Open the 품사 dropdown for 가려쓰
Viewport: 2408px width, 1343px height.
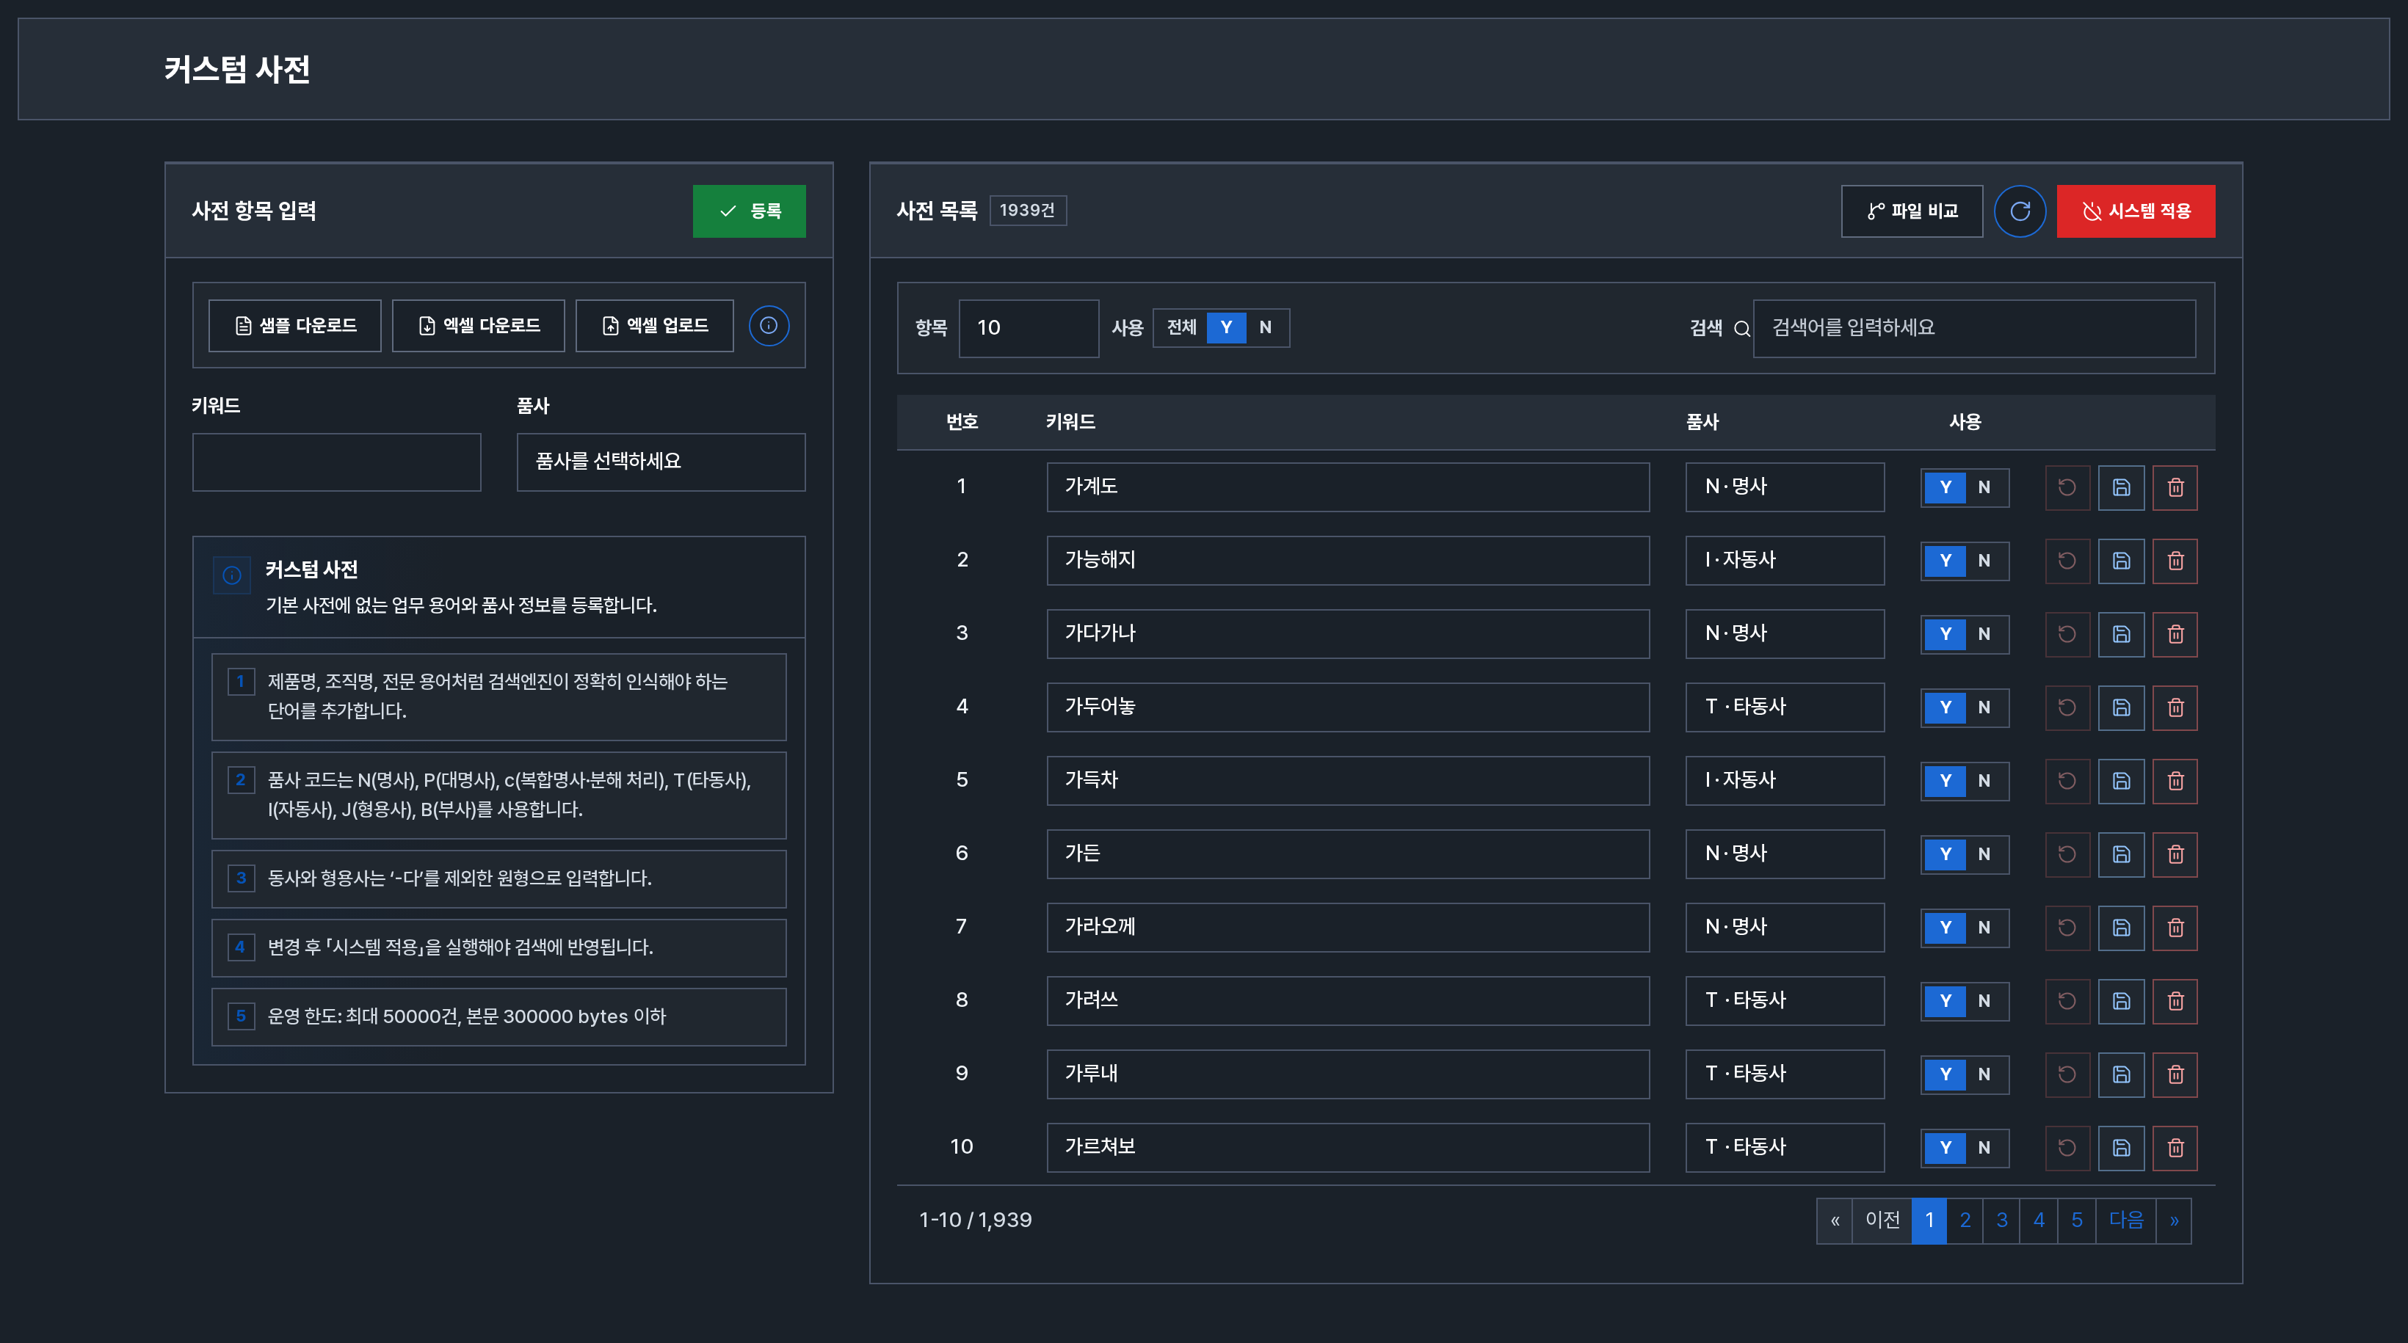[1785, 1001]
